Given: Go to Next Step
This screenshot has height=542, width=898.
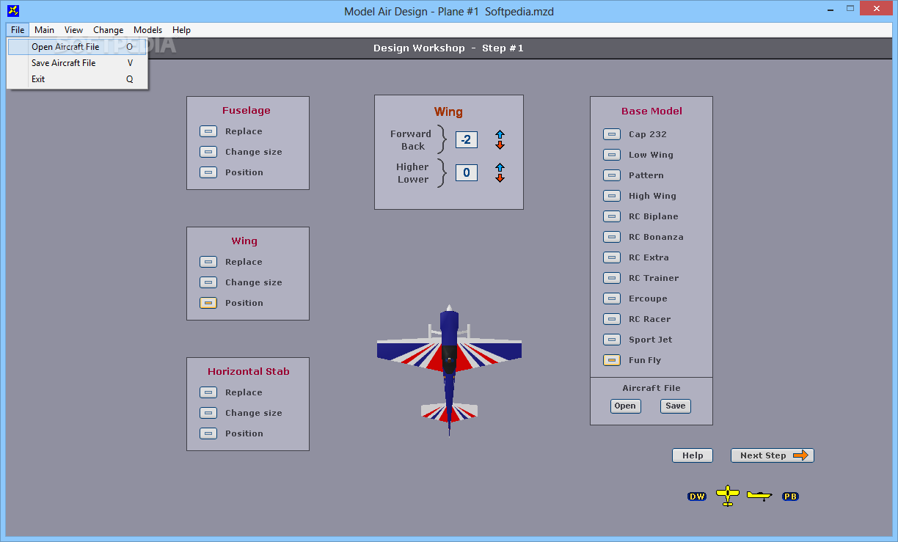Looking at the screenshot, I should point(773,455).
